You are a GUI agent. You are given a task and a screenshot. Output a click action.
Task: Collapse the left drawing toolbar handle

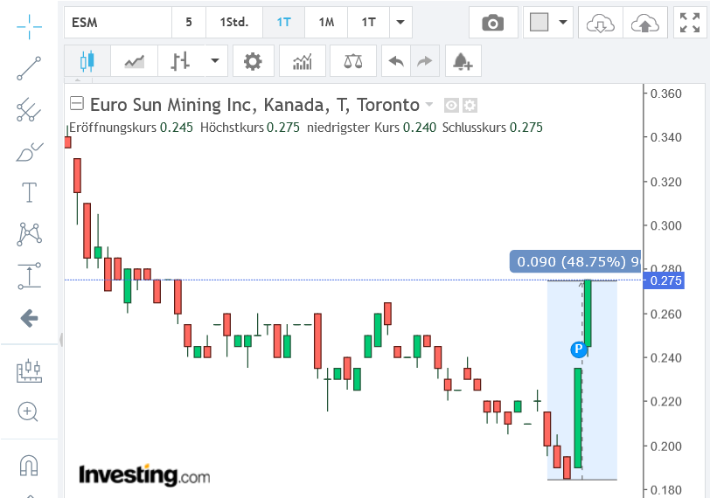(60, 339)
